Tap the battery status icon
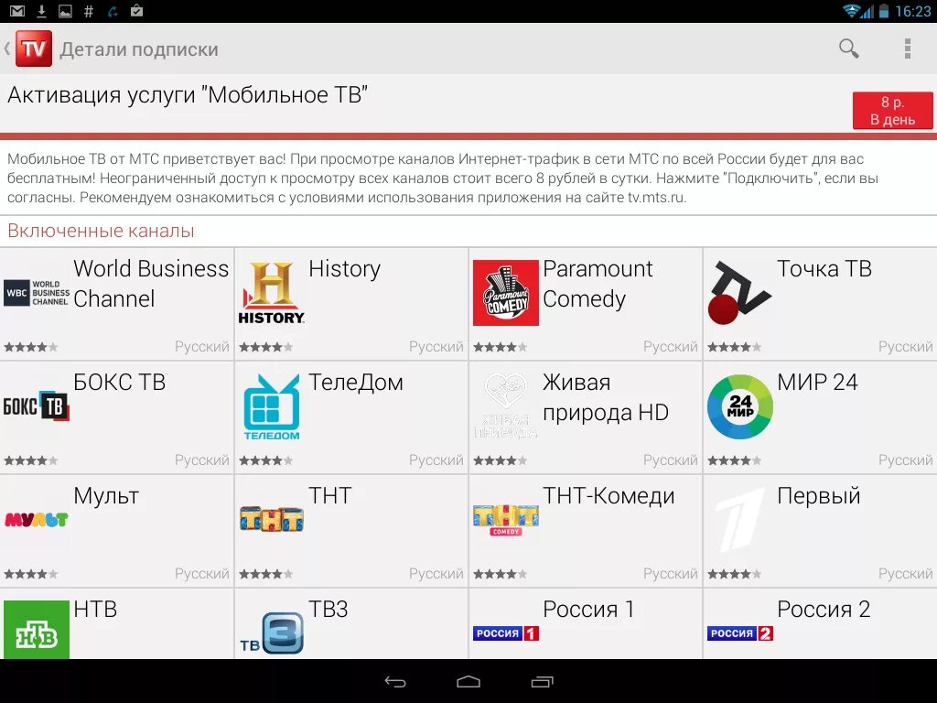The width and height of the screenshot is (937, 703). 883,11
